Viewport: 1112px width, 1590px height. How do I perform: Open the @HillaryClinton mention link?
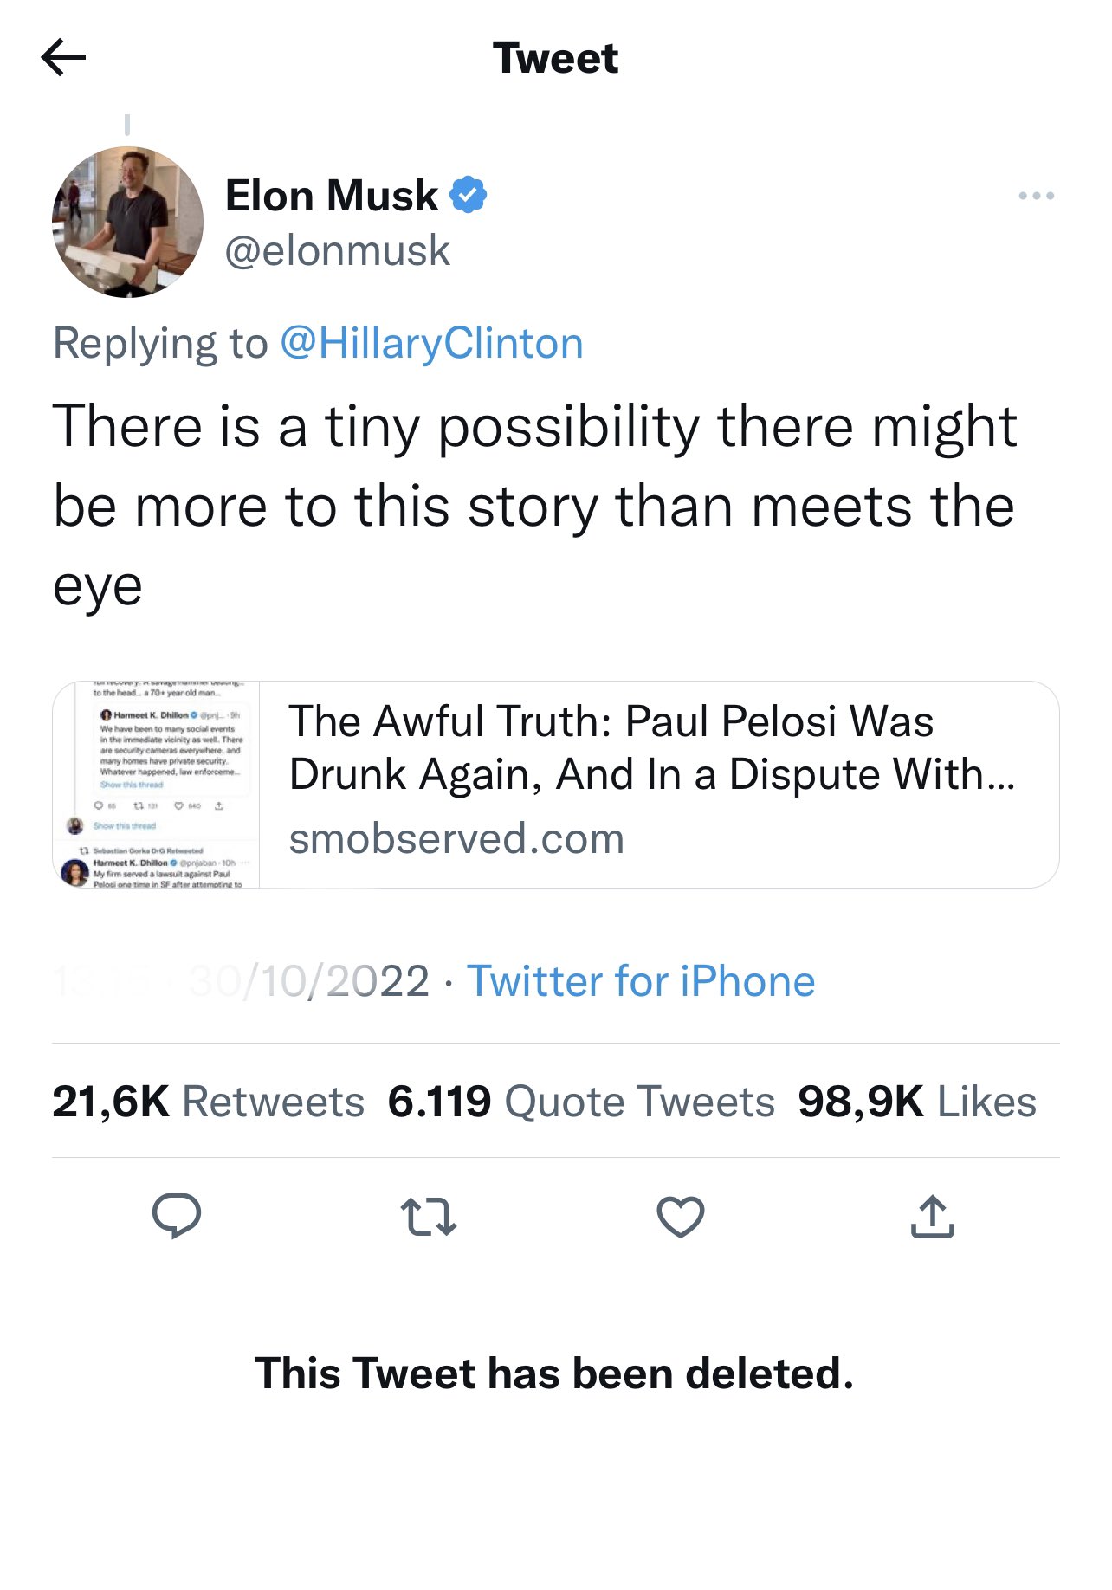click(x=431, y=343)
